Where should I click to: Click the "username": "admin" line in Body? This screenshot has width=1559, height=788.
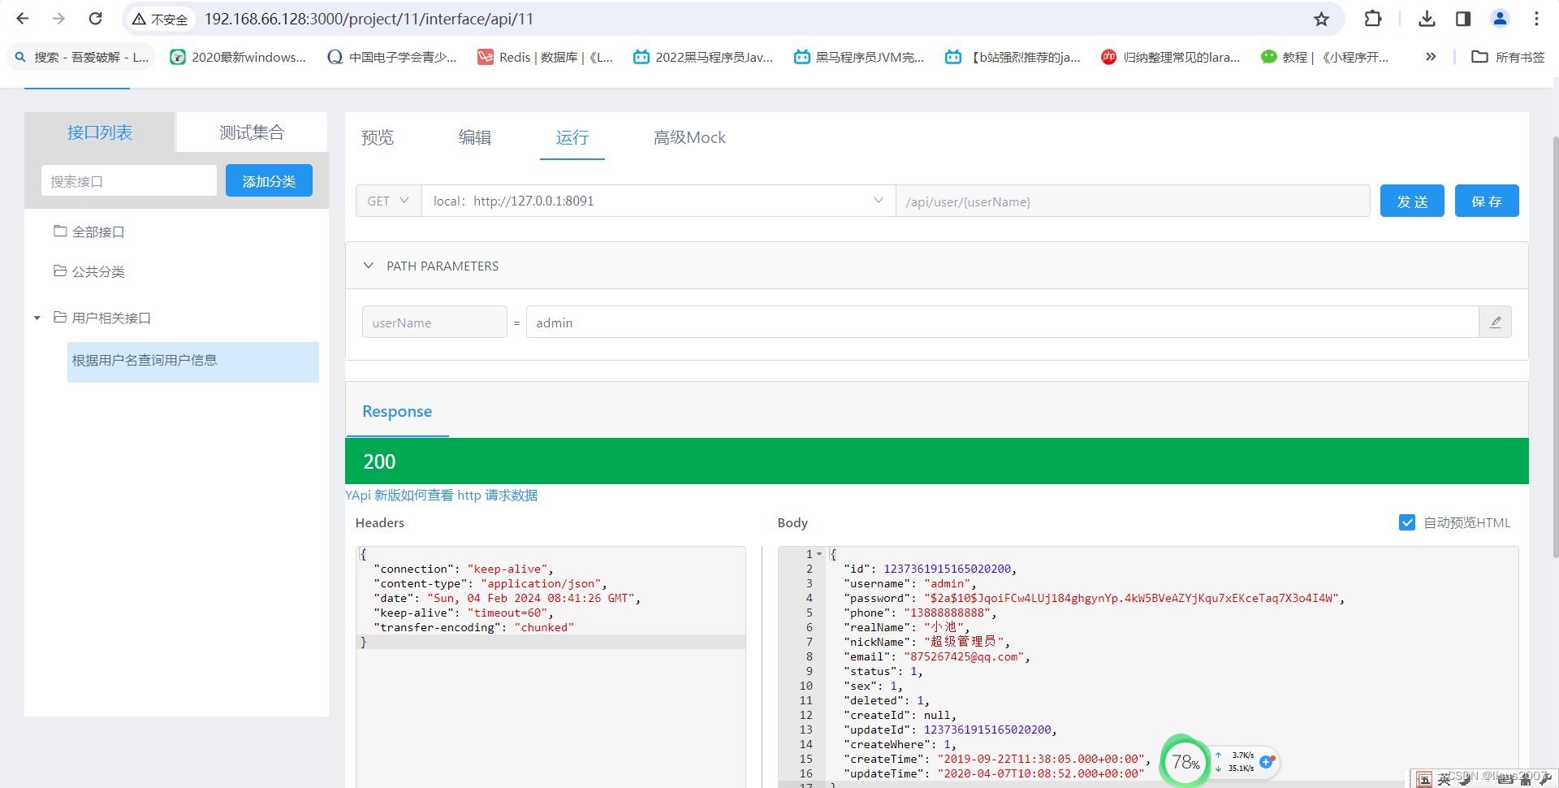click(909, 583)
